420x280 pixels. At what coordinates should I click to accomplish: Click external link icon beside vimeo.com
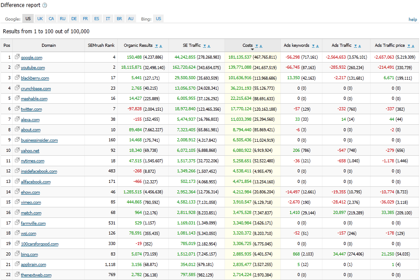(x=17, y=202)
